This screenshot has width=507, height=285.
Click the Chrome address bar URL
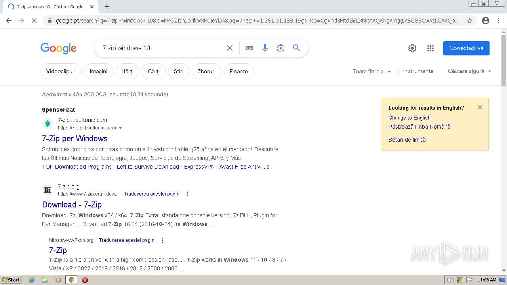(257, 21)
